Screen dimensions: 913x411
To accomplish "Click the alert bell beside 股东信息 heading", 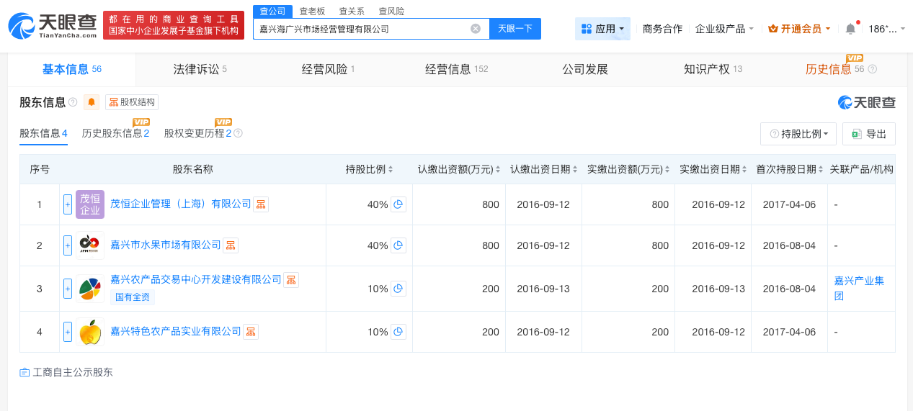I will tap(92, 102).
